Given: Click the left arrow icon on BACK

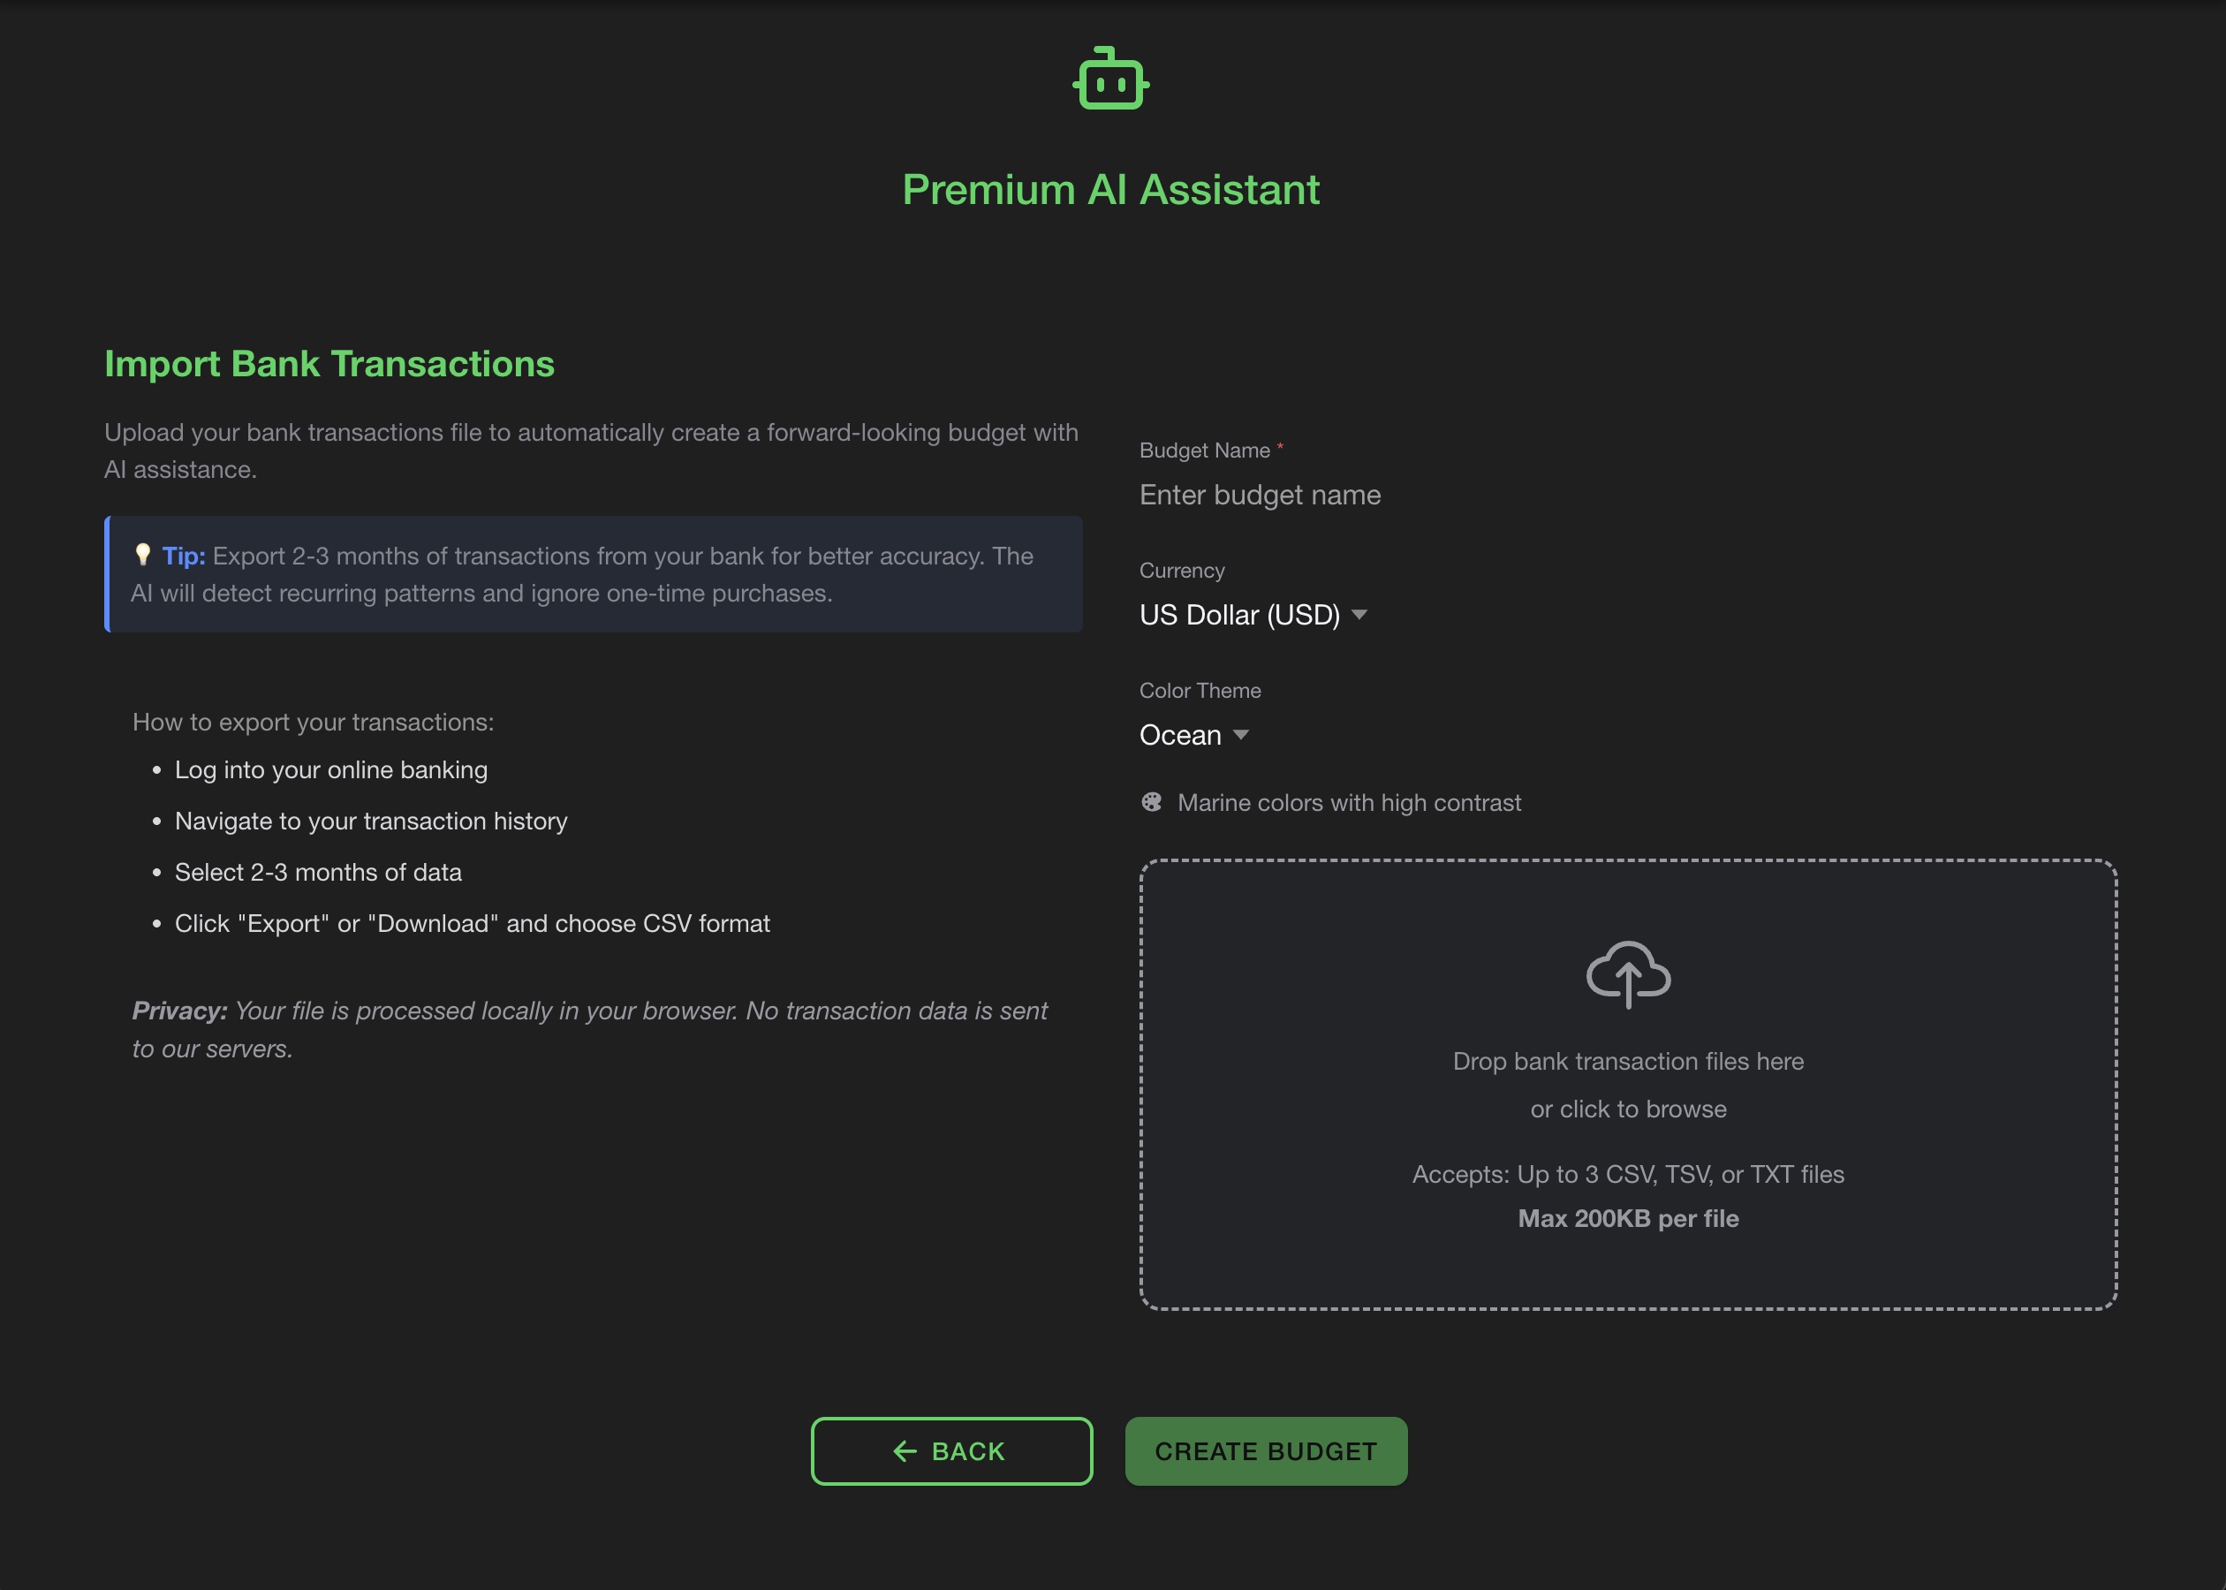Looking at the screenshot, I should pos(905,1451).
